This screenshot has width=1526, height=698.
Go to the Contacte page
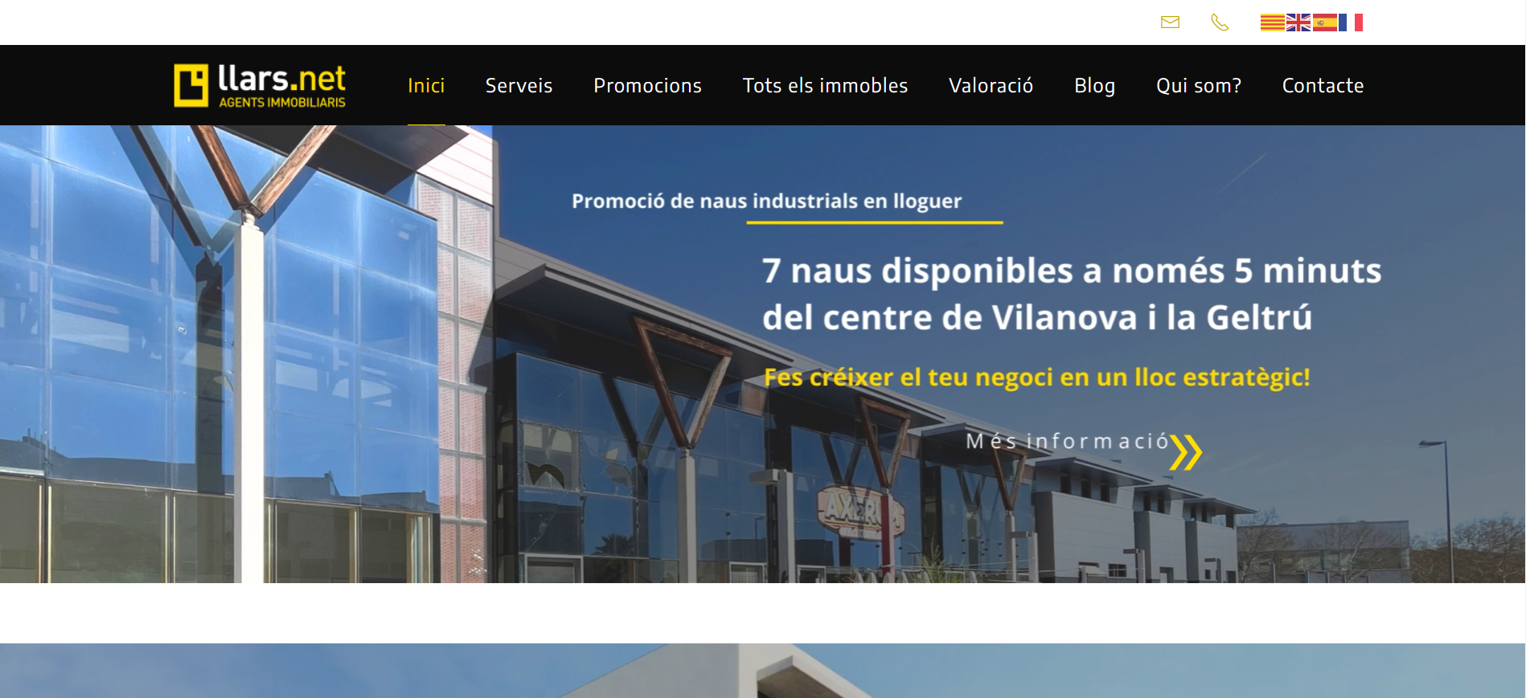pos(1323,85)
